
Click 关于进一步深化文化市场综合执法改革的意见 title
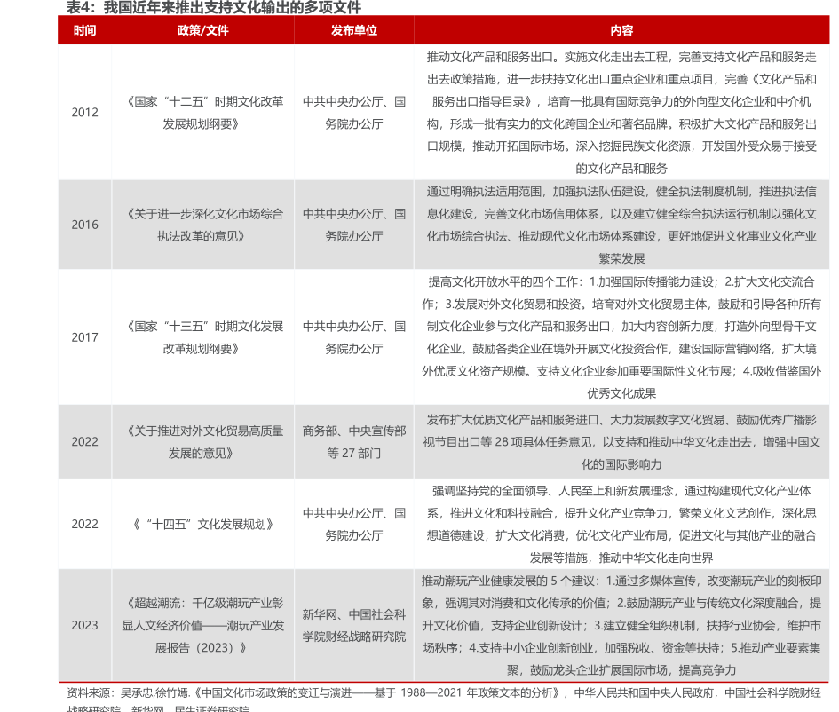203,225
